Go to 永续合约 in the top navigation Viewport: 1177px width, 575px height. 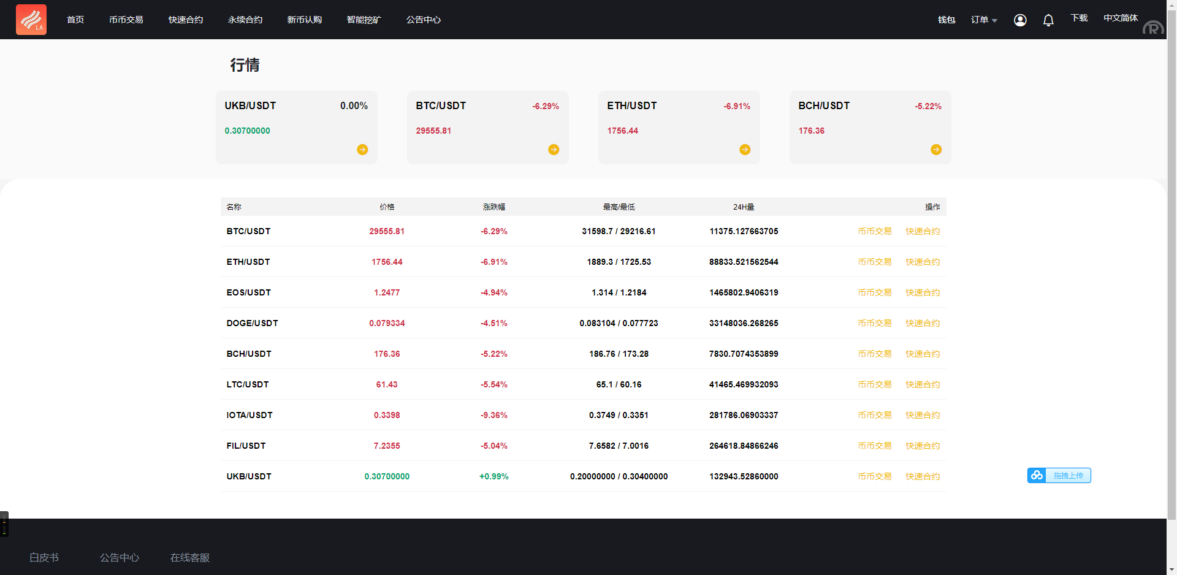point(245,20)
